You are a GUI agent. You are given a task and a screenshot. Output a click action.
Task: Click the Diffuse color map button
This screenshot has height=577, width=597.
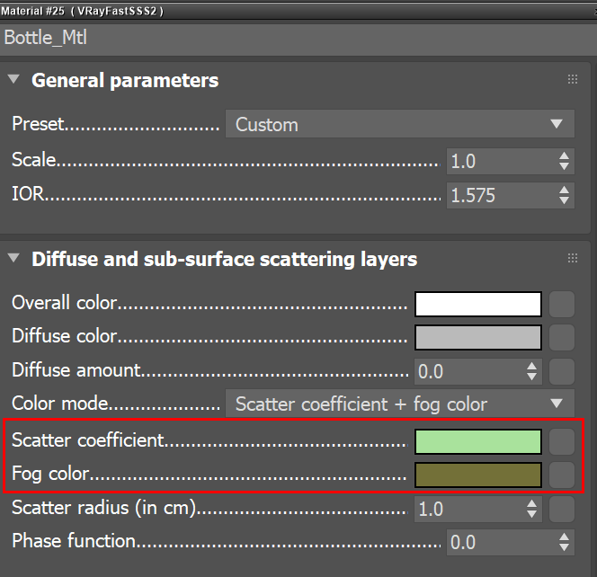(562, 337)
